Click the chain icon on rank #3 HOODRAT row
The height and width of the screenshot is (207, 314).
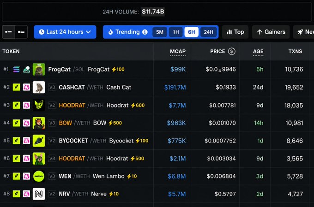(17, 105)
